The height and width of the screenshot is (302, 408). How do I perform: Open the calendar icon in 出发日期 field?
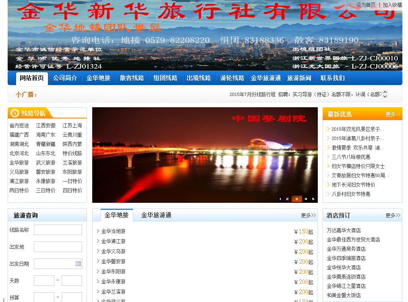coord(78,264)
